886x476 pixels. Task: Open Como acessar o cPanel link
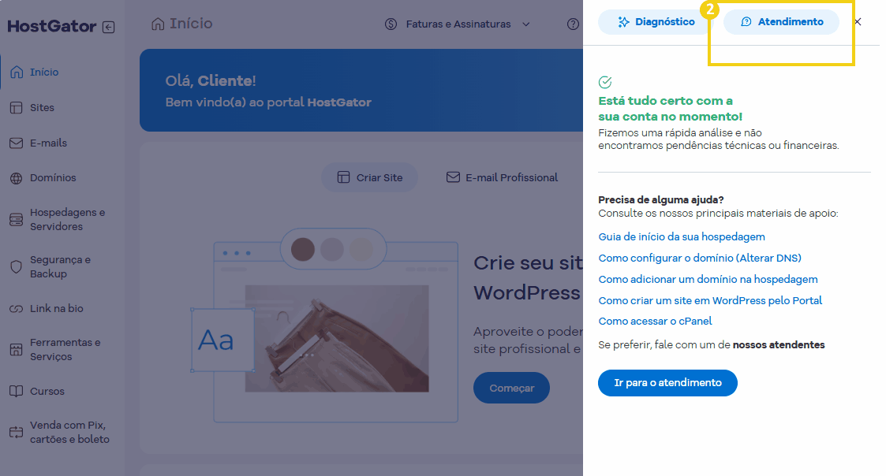tap(655, 322)
